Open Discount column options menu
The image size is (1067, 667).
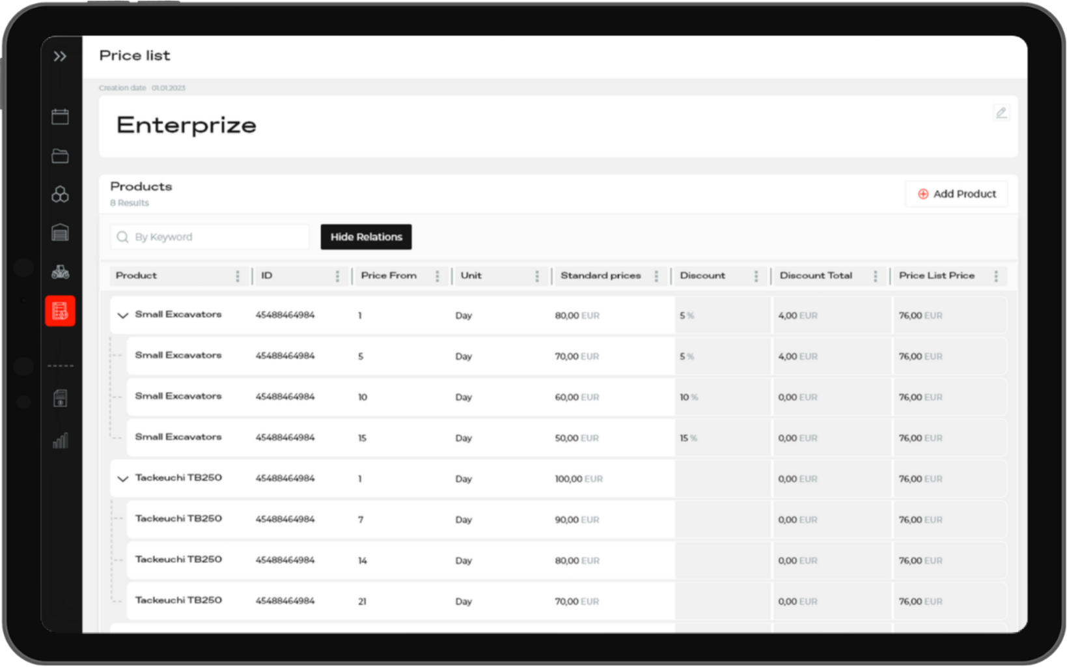tap(756, 276)
